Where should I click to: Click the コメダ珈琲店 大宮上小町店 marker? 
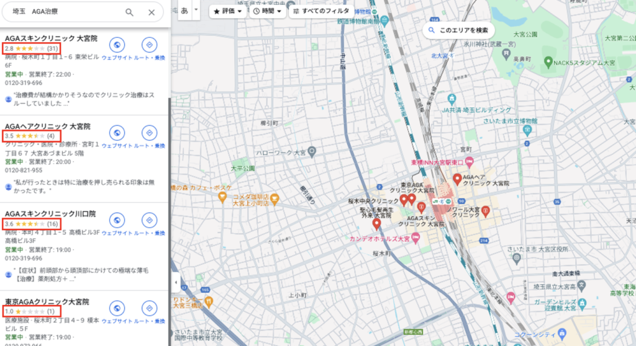point(275,198)
